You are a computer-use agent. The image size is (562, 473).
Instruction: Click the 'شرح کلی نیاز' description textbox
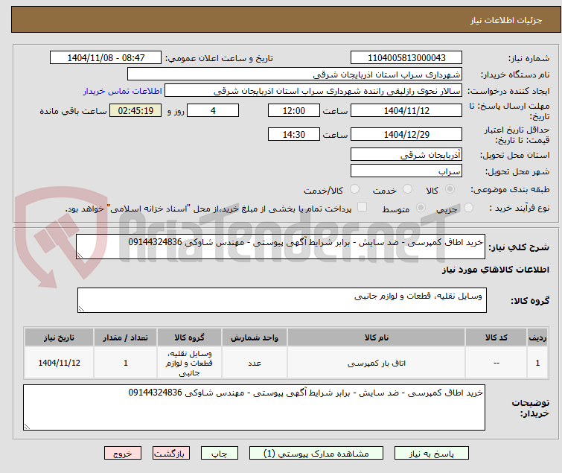tap(281, 247)
